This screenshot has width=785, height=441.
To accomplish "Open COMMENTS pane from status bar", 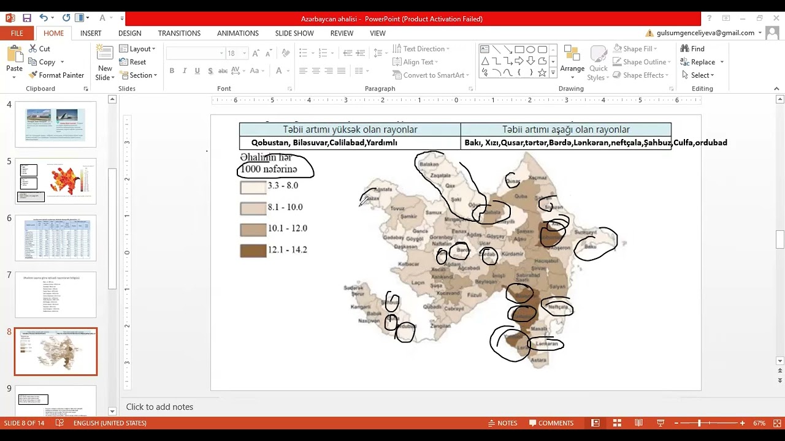I will point(550,423).
